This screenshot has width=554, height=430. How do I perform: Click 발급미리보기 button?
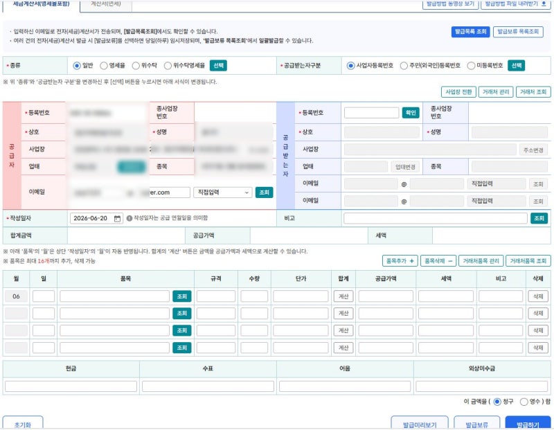[x=420, y=423]
